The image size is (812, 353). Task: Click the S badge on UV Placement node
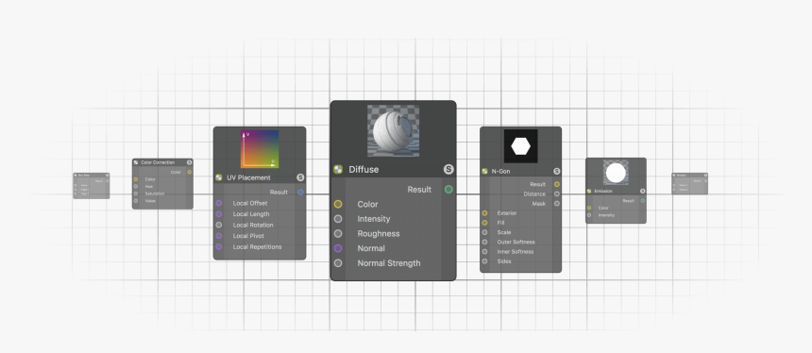pyautogui.click(x=300, y=177)
